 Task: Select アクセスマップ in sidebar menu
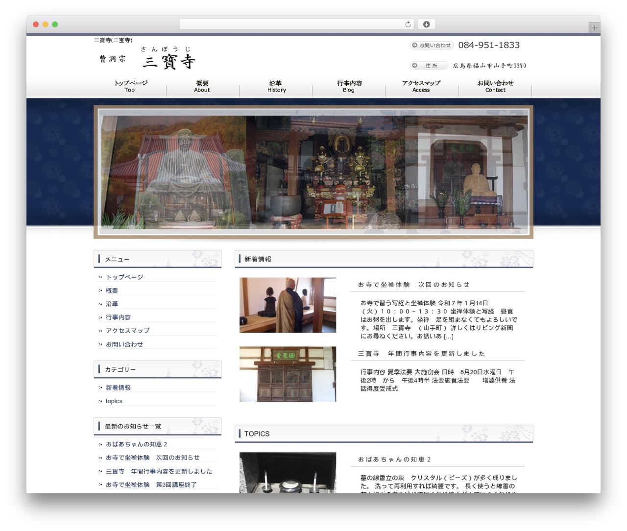127,331
